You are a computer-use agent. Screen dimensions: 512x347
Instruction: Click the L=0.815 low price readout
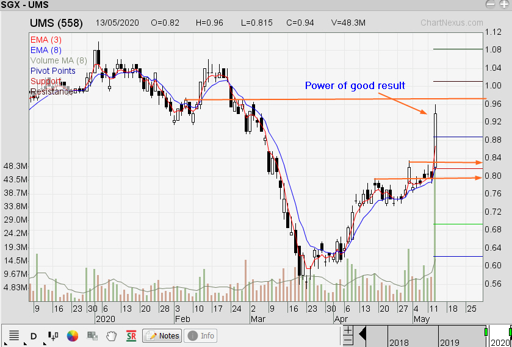pyautogui.click(x=257, y=23)
